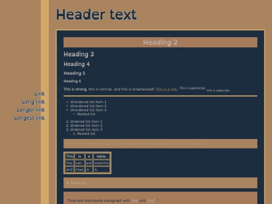Click the 'Heading 4' text

(x=77, y=64)
